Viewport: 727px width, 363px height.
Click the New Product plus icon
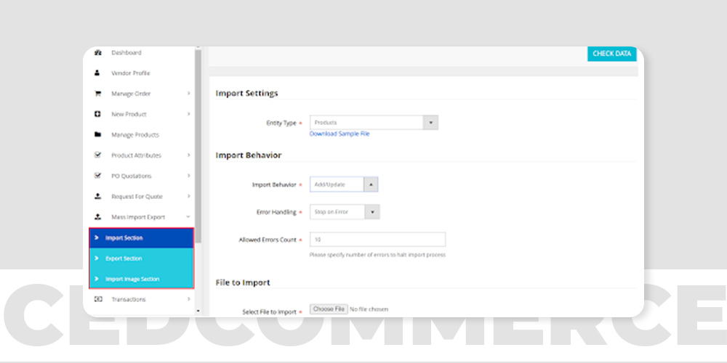(x=97, y=114)
